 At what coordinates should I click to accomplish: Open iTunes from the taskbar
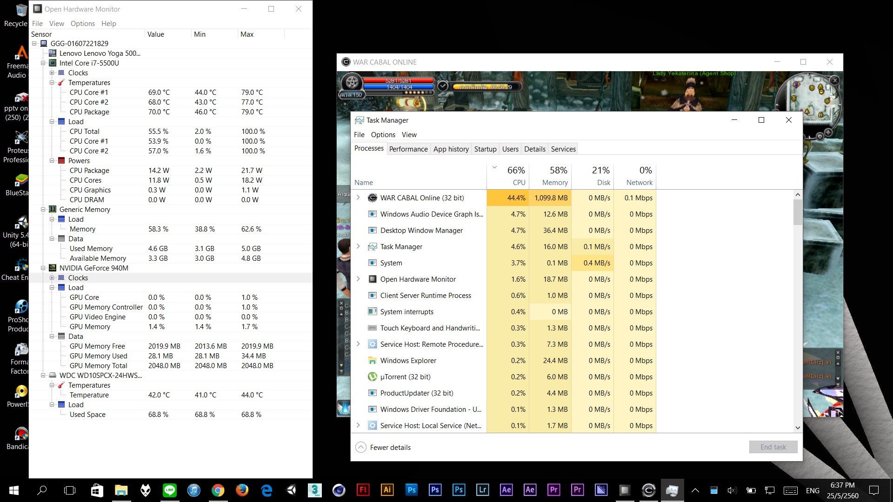[193, 490]
